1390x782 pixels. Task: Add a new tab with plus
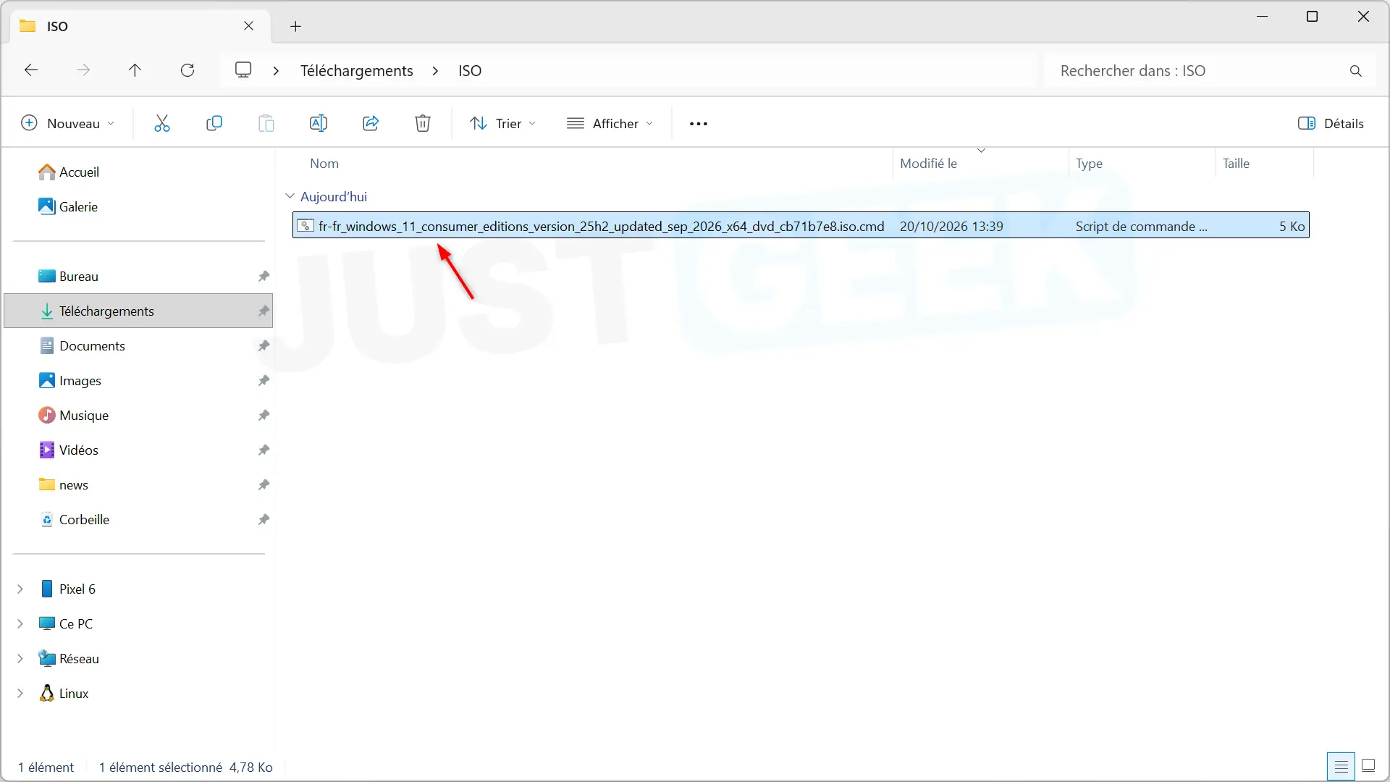click(x=295, y=27)
